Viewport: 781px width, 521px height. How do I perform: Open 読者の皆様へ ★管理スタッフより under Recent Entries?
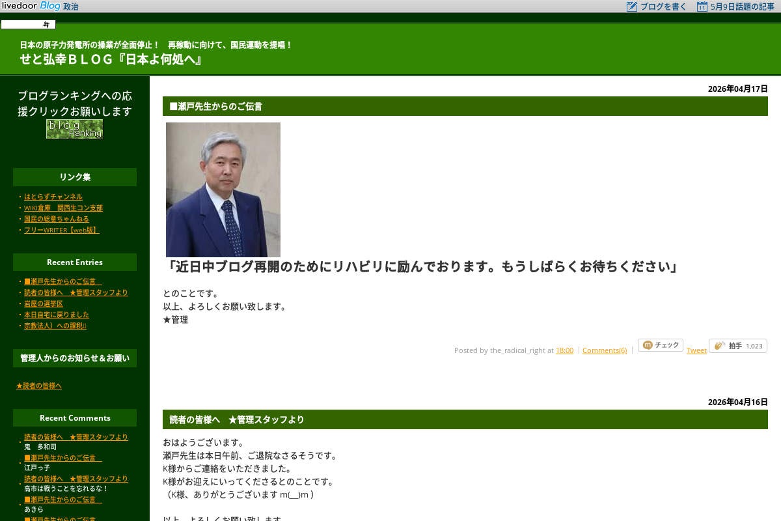pyautogui.click(x=76, y=292)
